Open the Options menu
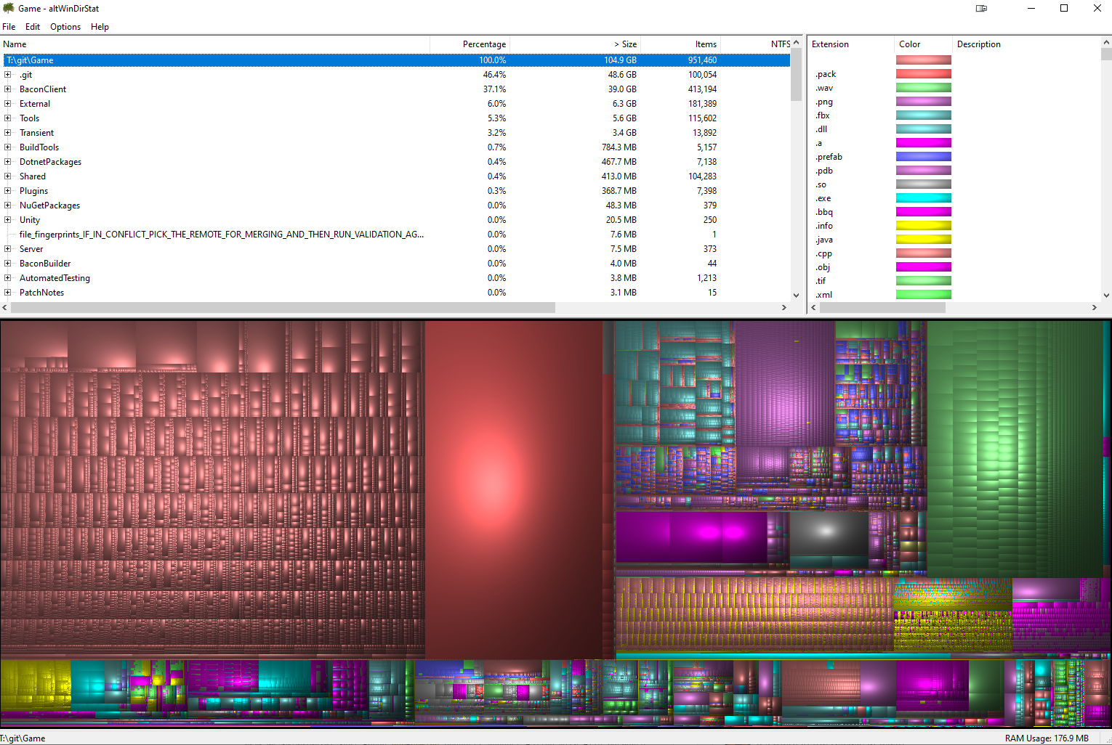This screenshot has height=745, width=1112. pyautogui.click(x=65, y=27)
